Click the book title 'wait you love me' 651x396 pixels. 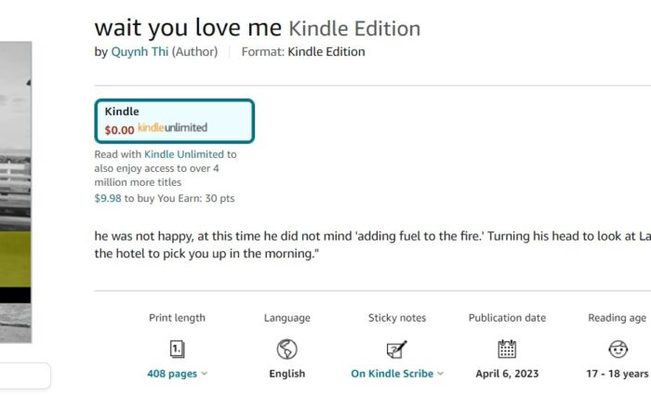[x=189, y=27]
